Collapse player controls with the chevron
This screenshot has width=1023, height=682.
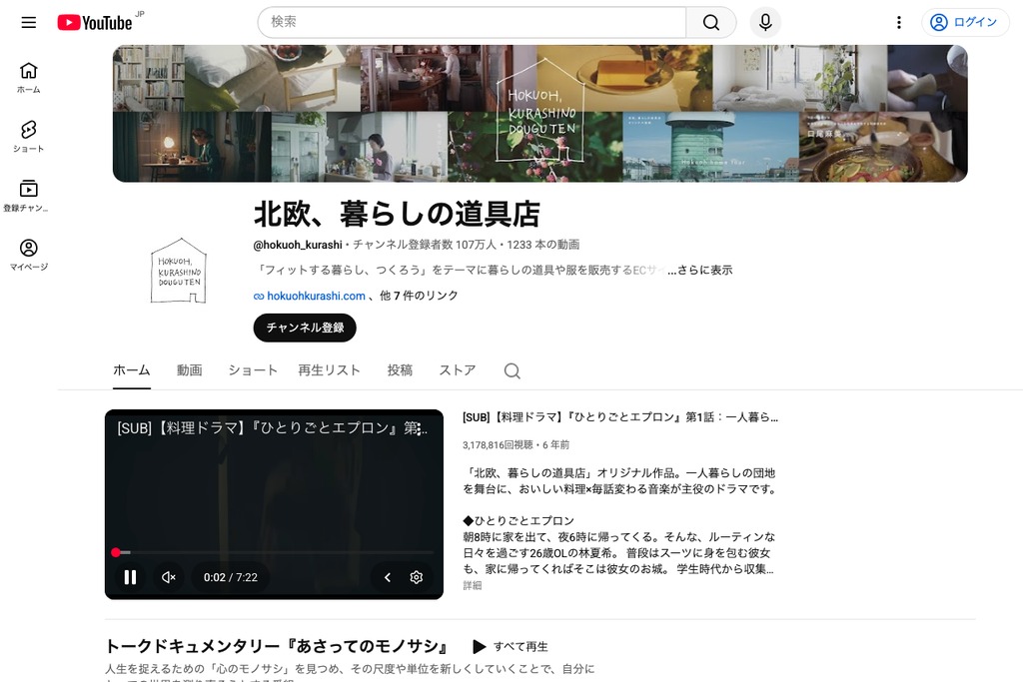click(388, 577)
